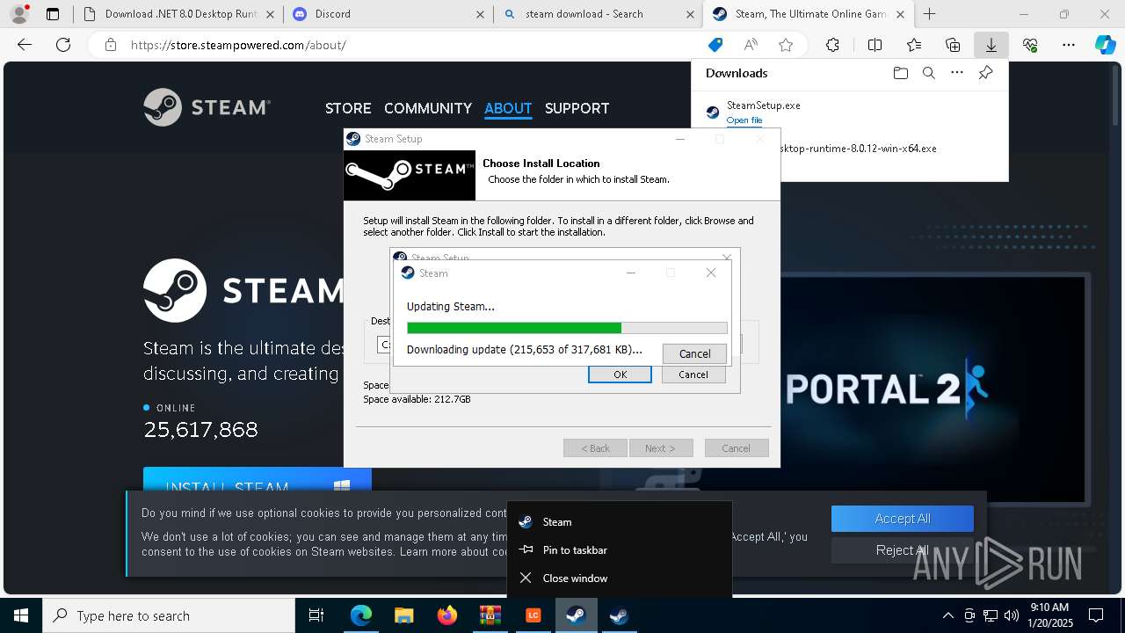Open Windows Start menu
This screenshot has width=1125, height=633.
[20, 615]
